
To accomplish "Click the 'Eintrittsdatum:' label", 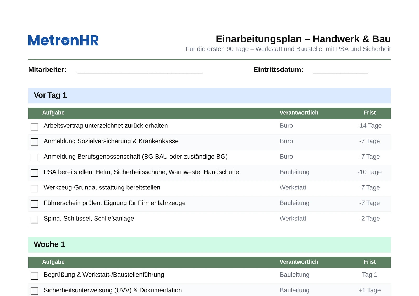I will coord(278,70).
